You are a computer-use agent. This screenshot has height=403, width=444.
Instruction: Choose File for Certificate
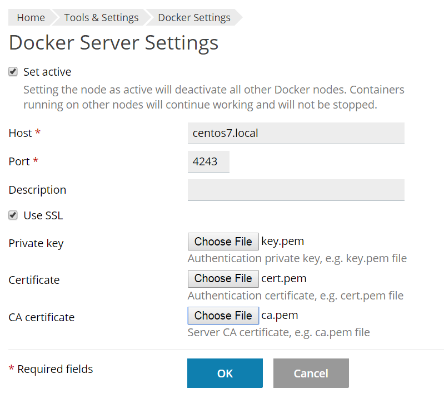[x=223, y=278]
